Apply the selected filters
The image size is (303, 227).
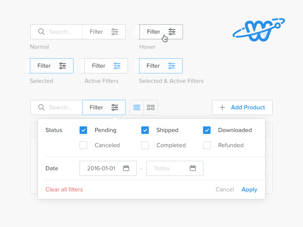coord(249,189)
